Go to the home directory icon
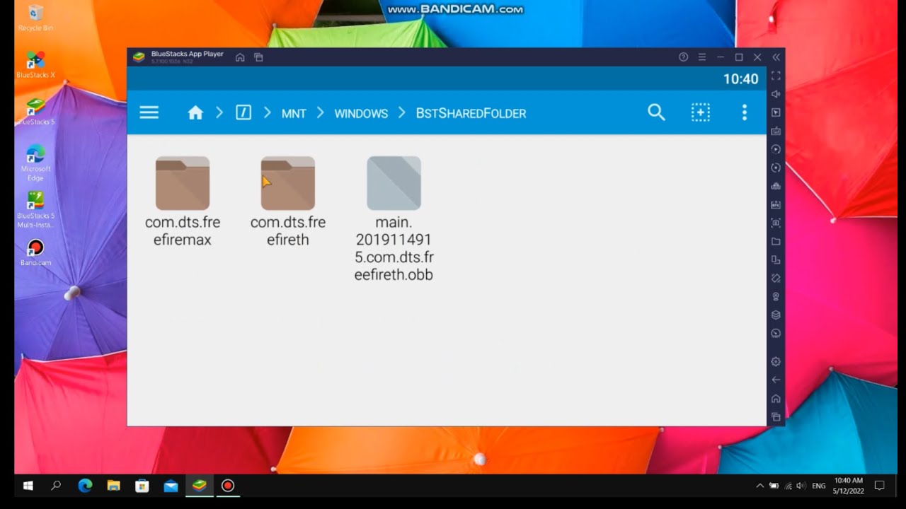 click(195, 112)
